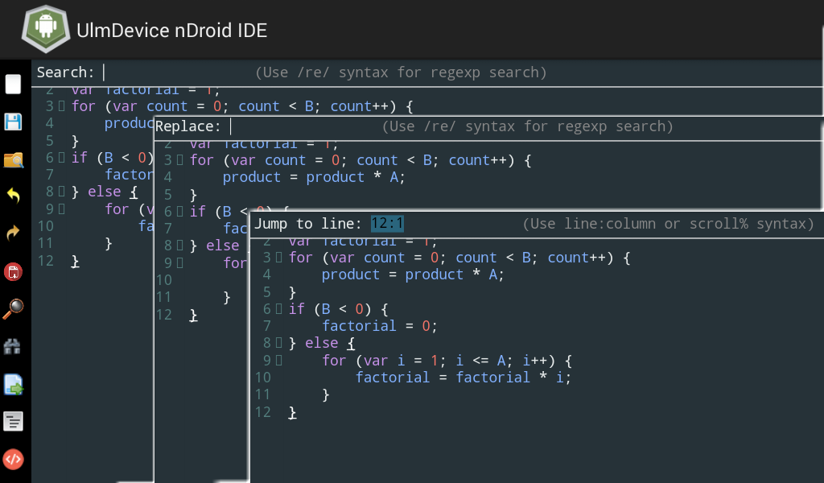The image size is (824, 483).
Task: Click 'factorial = 0;' in the Jump to line panel
Action: click(380, 326)
